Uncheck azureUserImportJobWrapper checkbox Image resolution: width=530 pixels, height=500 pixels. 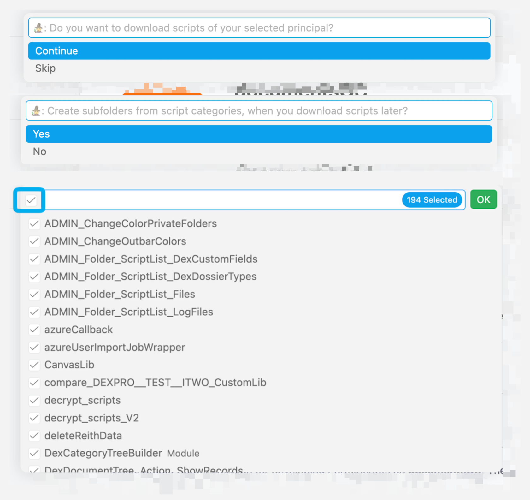pos(34,348)
